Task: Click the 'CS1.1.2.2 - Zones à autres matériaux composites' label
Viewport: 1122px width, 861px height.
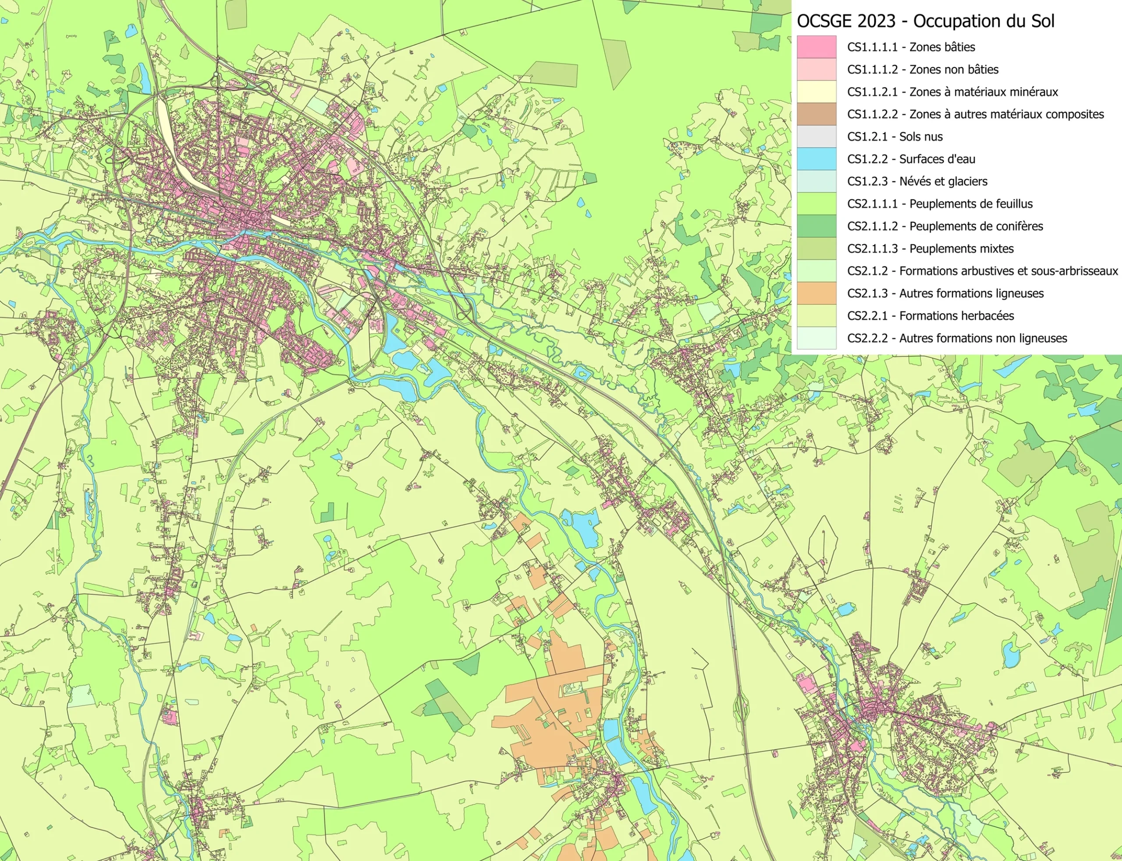Action: 976,114
